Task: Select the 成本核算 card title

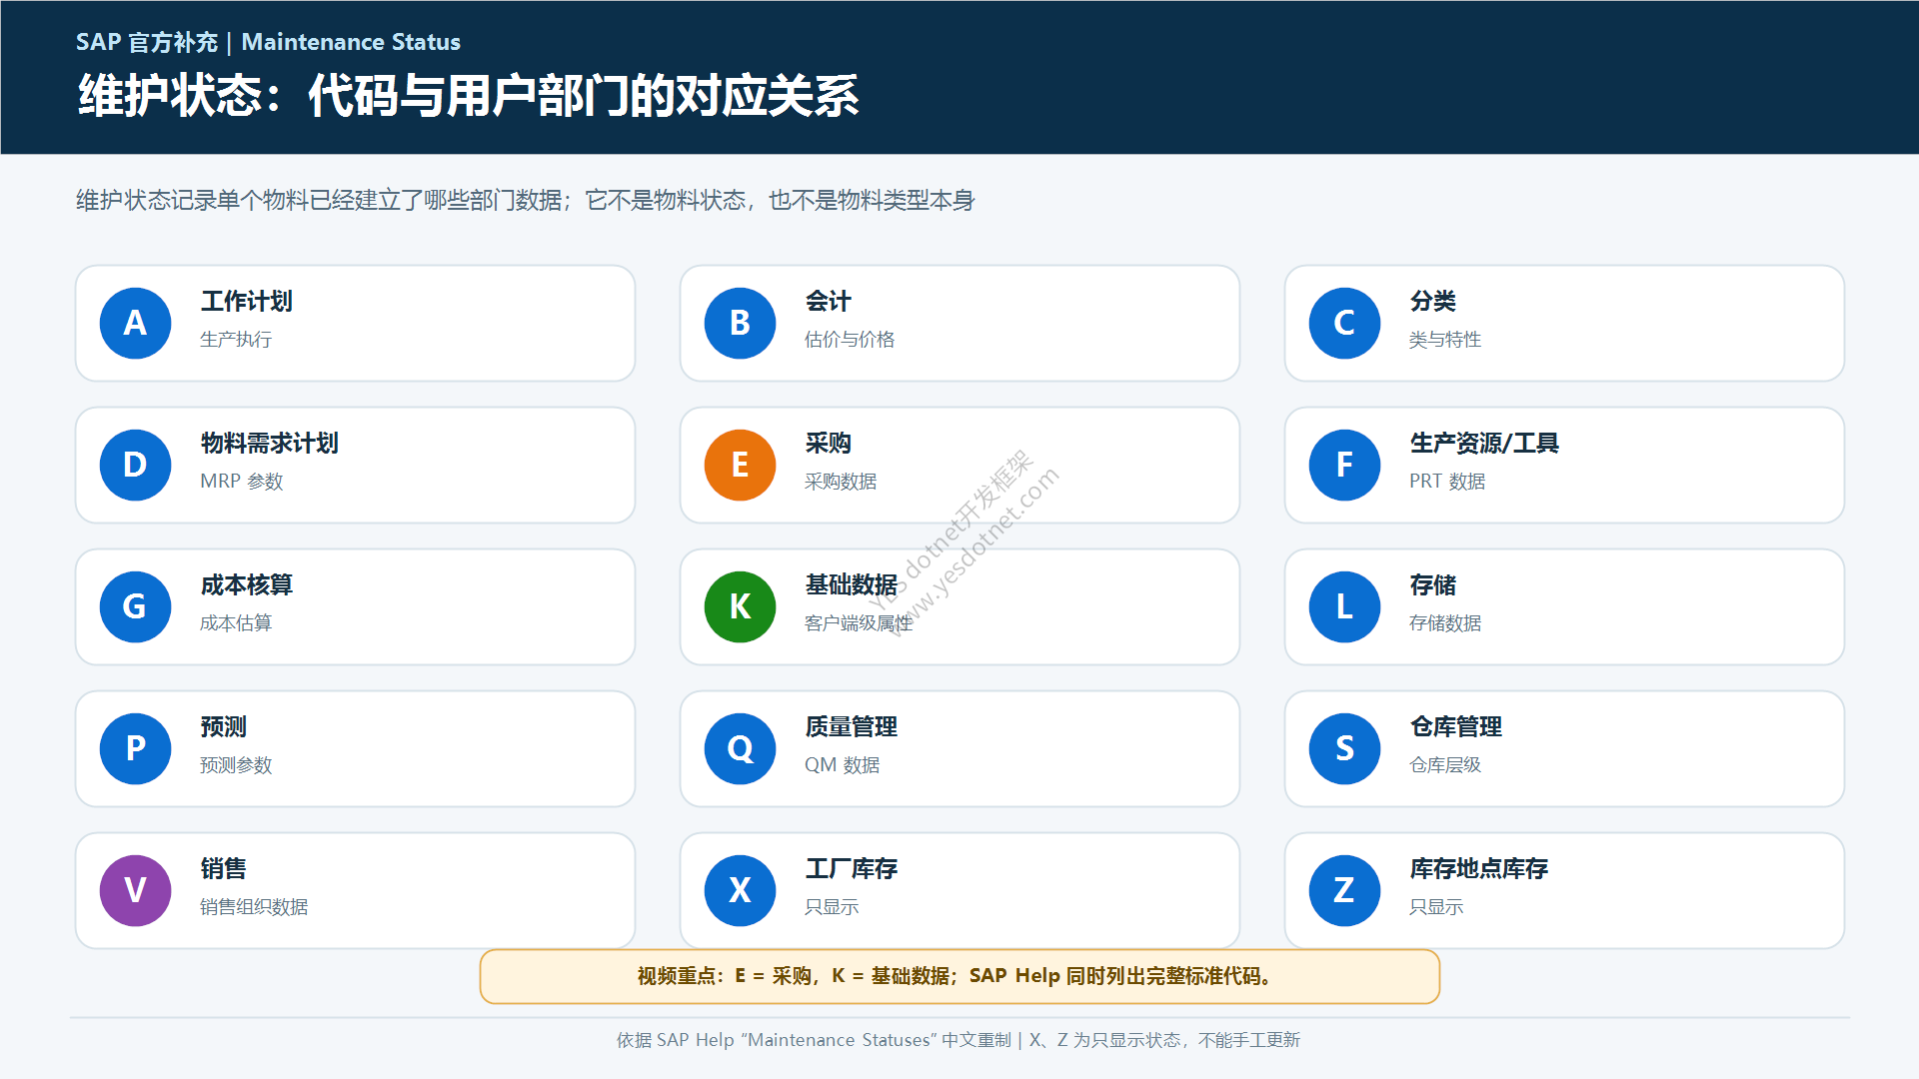Action: (246, 584)
